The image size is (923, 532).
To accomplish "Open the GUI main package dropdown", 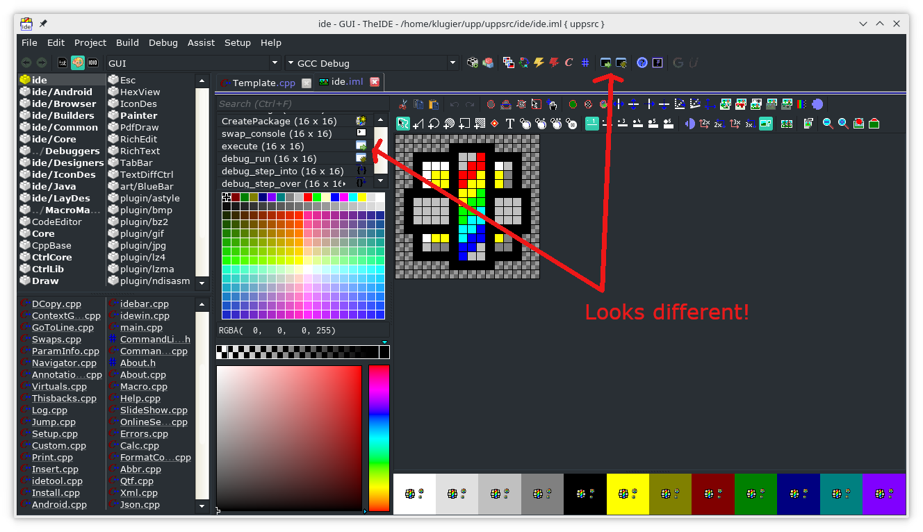I will (275, 63).
